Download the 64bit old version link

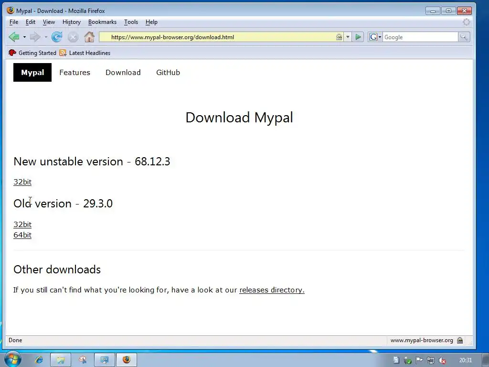(x=22, y=235)
